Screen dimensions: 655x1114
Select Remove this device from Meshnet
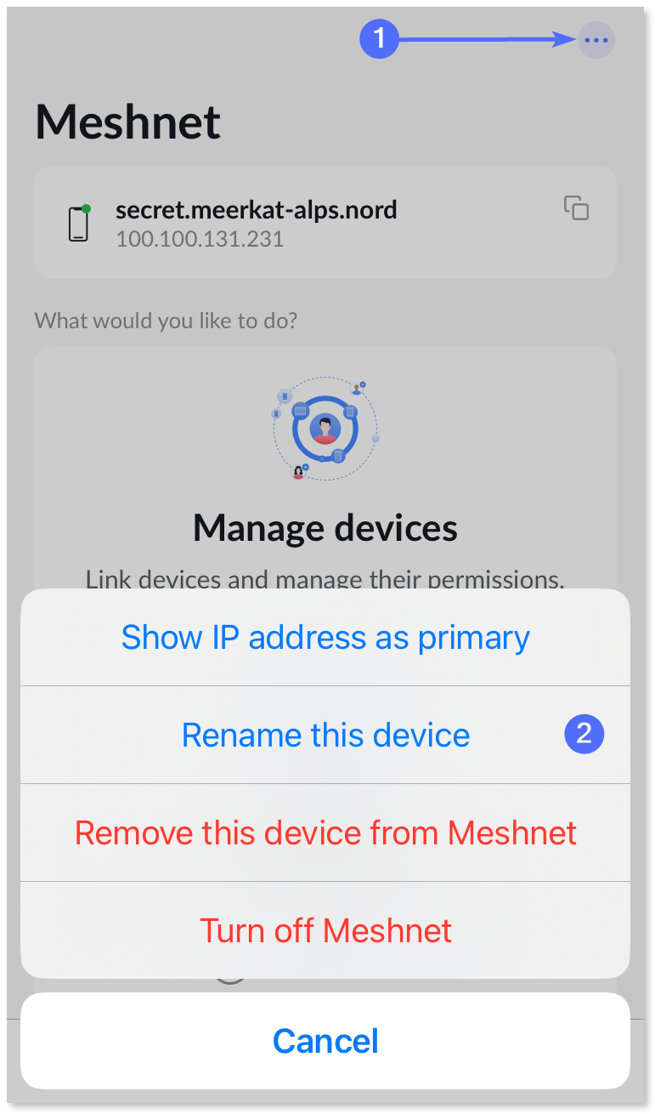pyautogui.click(x=325, y=833)
